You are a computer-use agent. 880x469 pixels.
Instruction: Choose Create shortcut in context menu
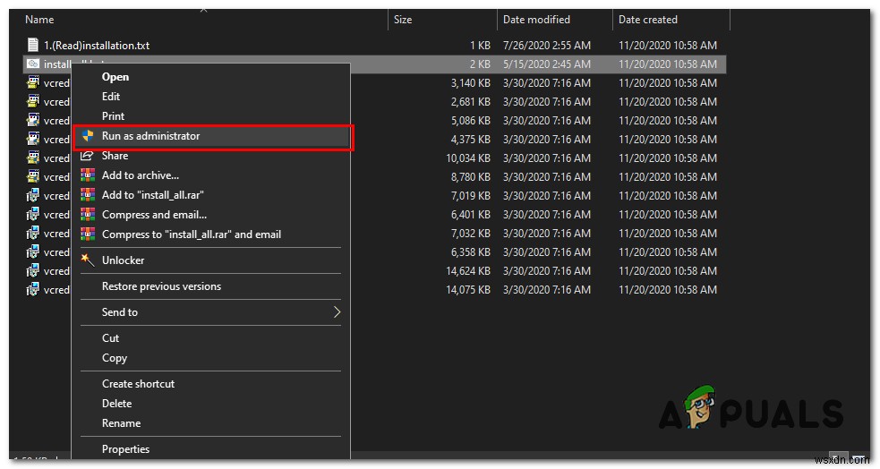click(138, 384)
